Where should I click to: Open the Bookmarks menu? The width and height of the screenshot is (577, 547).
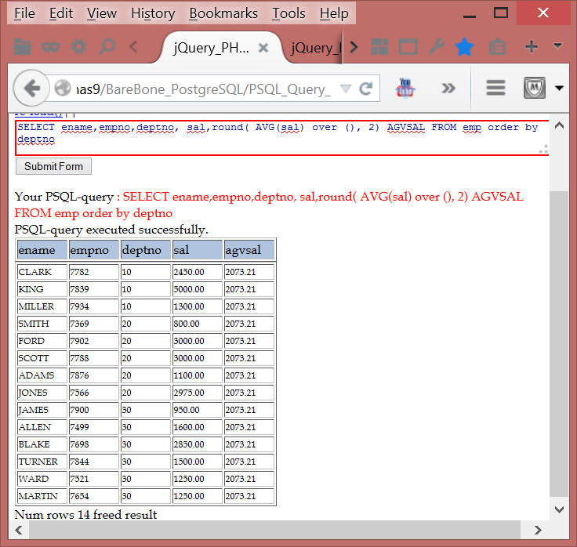coord(223,13)
